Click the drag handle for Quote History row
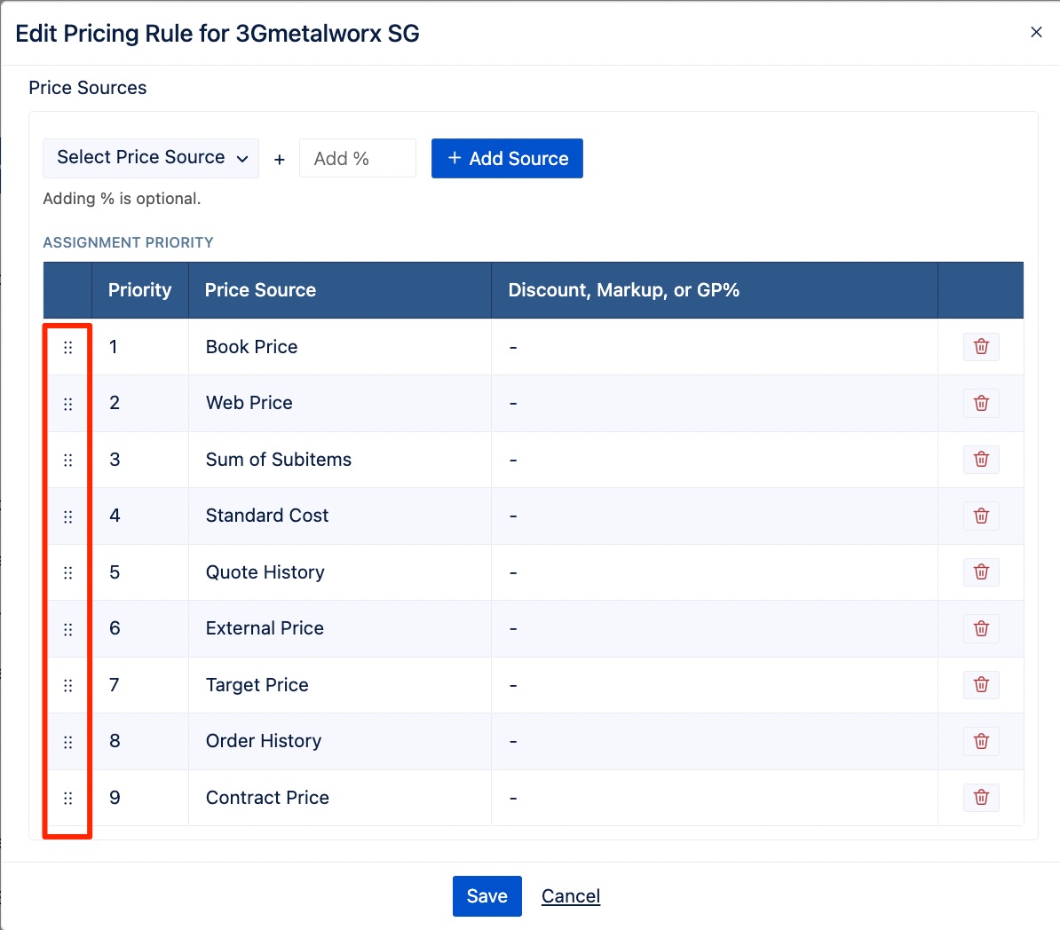Viewport: 1060px width, 930px height. 67,573
